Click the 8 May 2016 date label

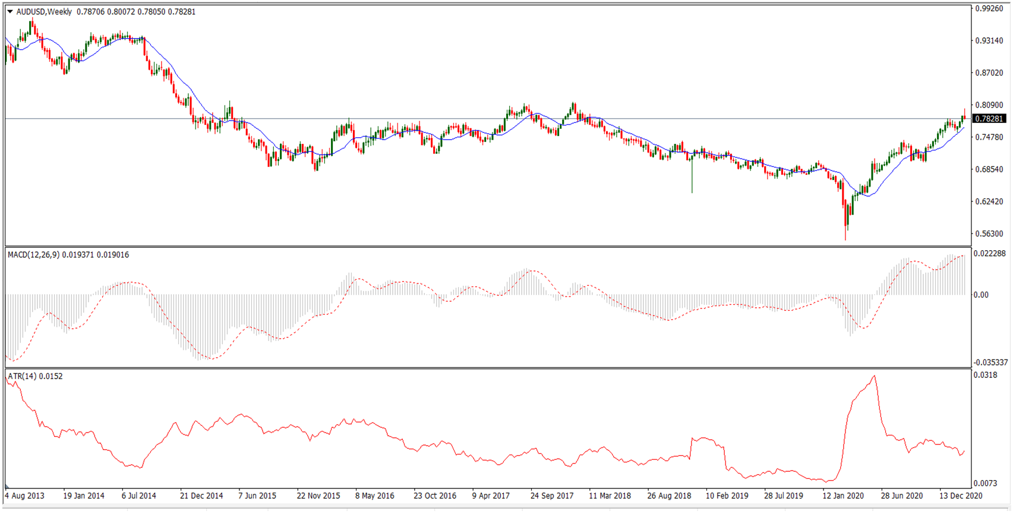point(375,496)
